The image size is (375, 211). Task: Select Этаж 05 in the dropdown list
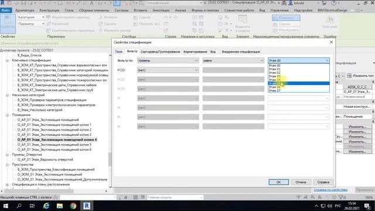click(298, 83)
